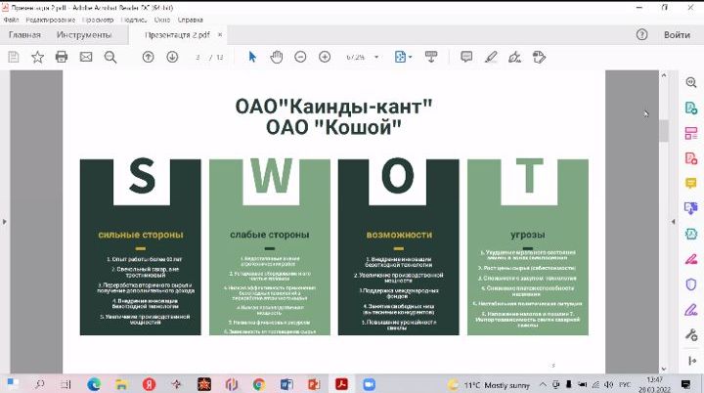Add the file to starred favorites
This screenshot has width=704, height=393.
[x=38, y=57]
